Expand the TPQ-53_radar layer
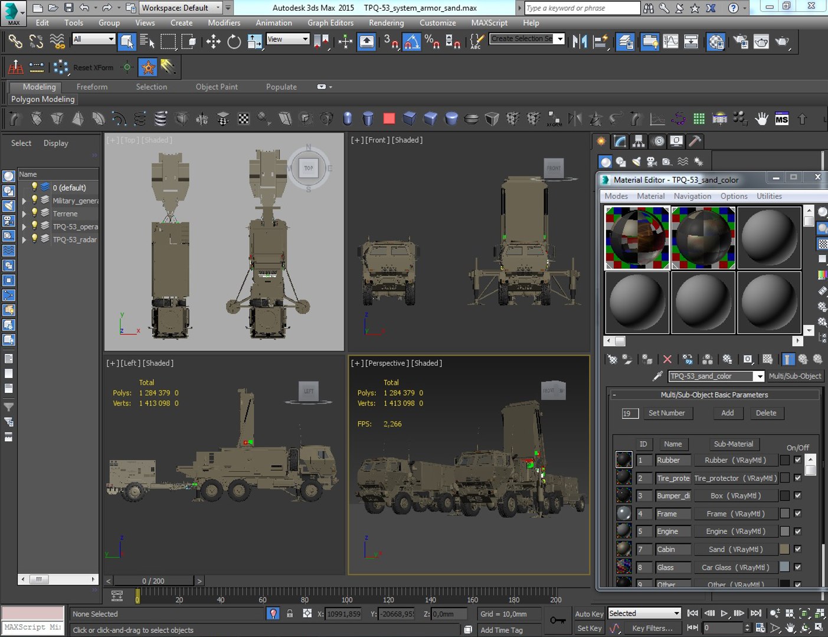The height and width of the screenshot is (637, 828). pos(24,239)
